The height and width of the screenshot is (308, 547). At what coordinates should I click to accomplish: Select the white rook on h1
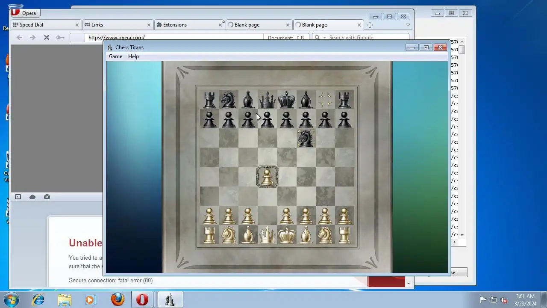(x=344, y=235)
